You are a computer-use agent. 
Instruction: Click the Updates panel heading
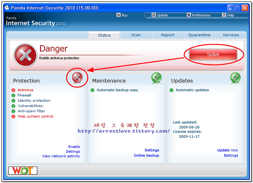click(182, 81)
